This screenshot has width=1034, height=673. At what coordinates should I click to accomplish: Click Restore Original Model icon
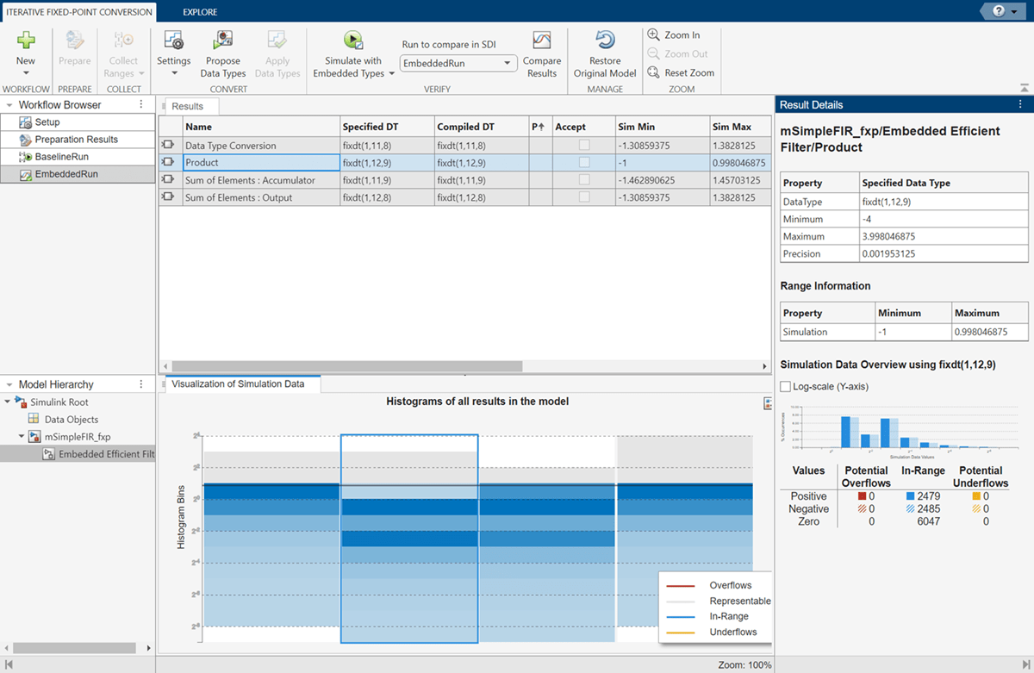tap(605, 41)
